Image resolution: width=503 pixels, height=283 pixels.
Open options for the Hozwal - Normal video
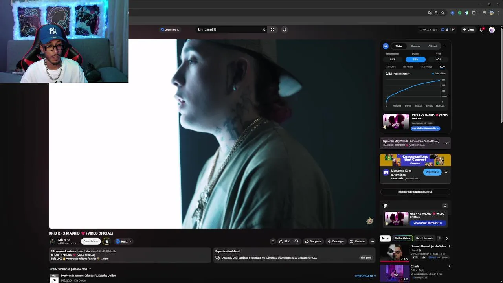[449, 246]
